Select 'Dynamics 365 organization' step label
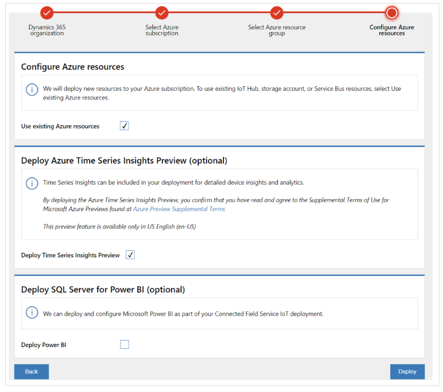443x392 pixels. click(47, 30)
